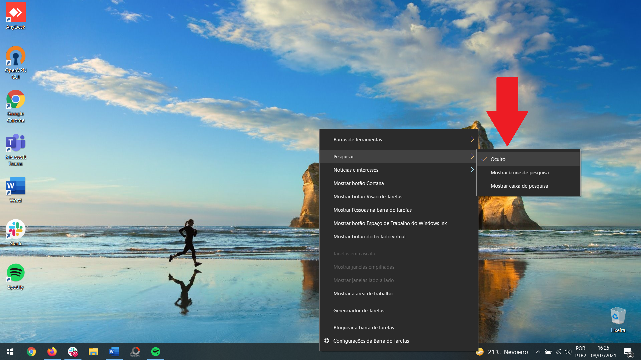Open the OpenVPN GUI desktop icon
Image resolution: width=641 pixels, height=360 pixels.
tap(16, 63)
